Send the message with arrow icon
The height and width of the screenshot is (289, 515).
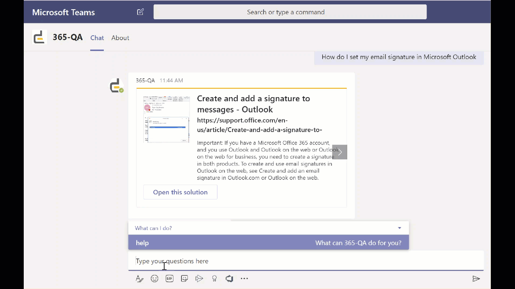point(476,279)
